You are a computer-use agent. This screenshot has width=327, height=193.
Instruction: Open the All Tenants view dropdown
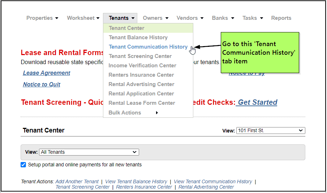tap(89, 152)
